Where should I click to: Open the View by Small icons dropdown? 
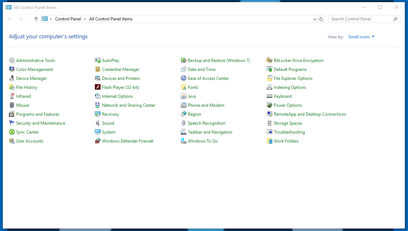[361, 37]
